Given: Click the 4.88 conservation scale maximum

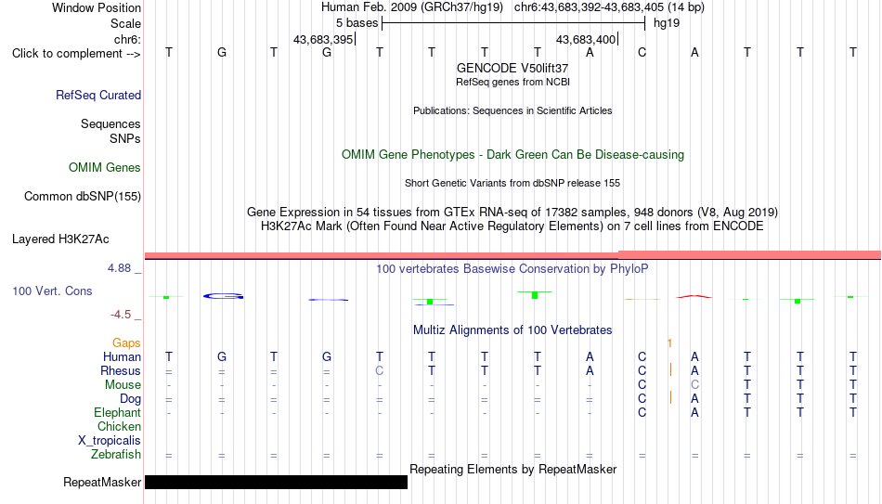Looking at the screenshot, I should pyautogui.click(x=119, y=268).
